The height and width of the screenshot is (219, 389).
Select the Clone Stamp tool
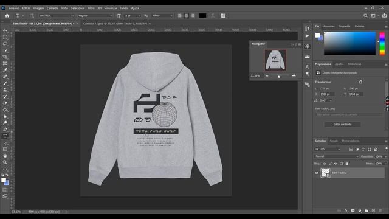(x=5, y=90)
